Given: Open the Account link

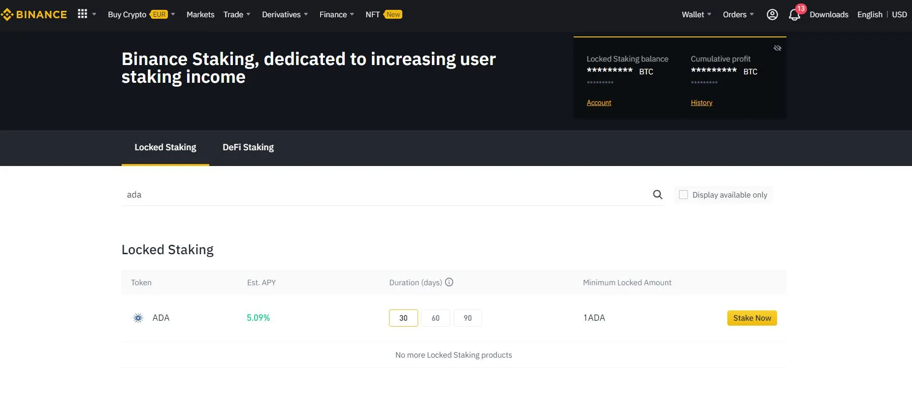Looking at the screenshot, I should (x=599, y=102).
